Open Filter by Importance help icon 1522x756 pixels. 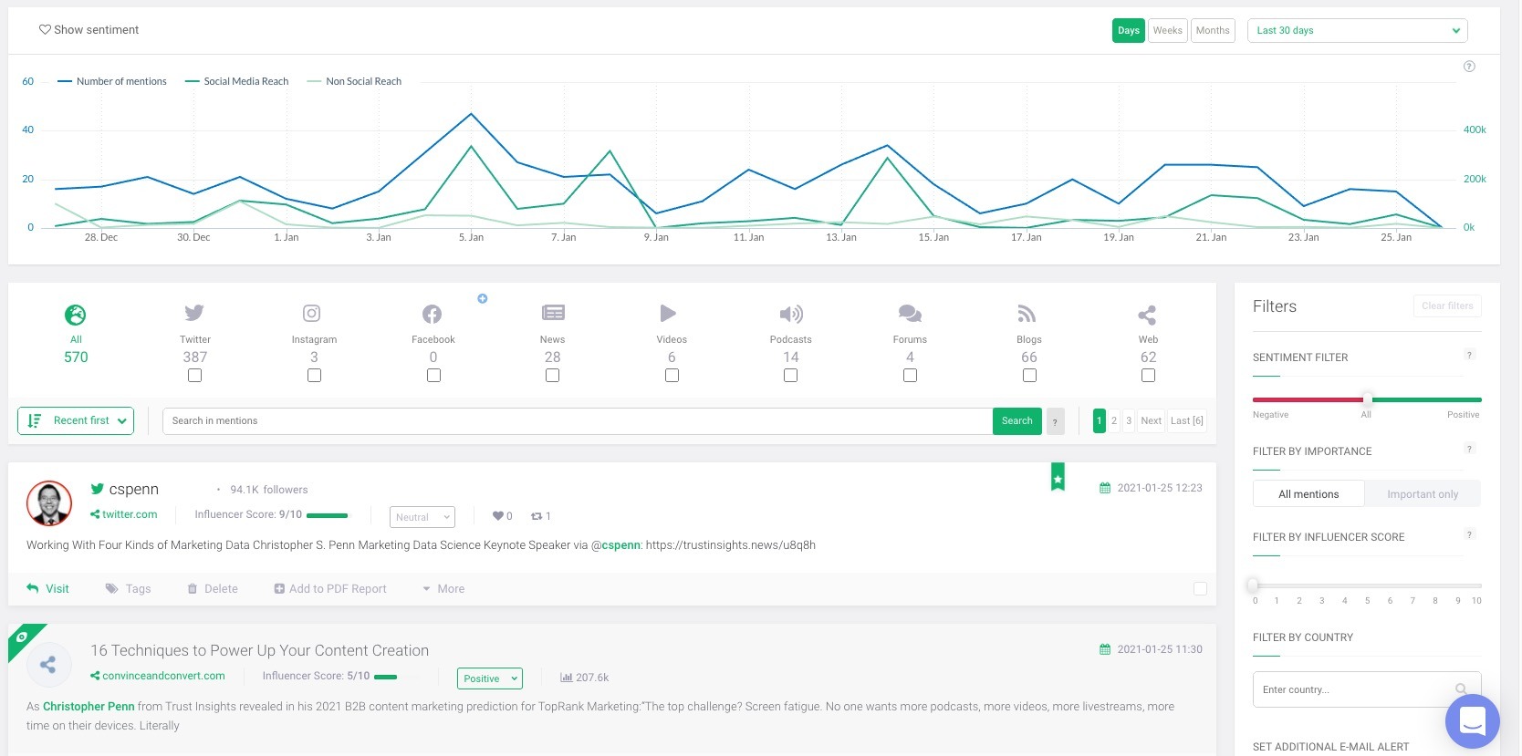pyautogui.click(x=1469, y=449)
